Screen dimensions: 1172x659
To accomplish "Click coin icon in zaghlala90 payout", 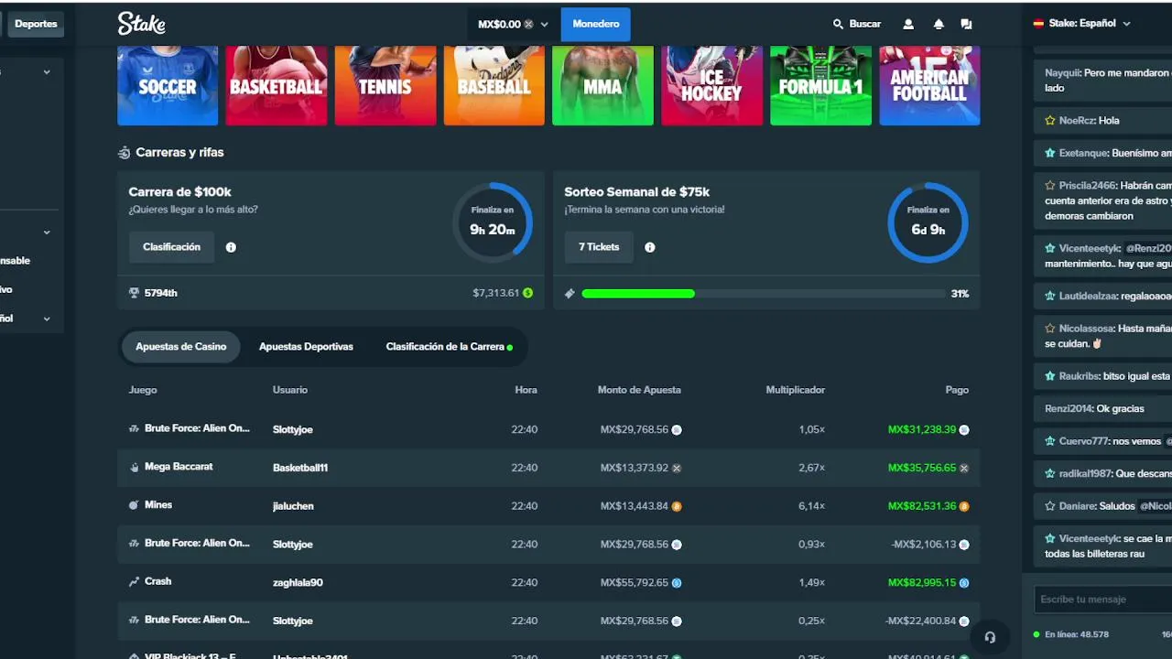I will click(x=964, y=583).
